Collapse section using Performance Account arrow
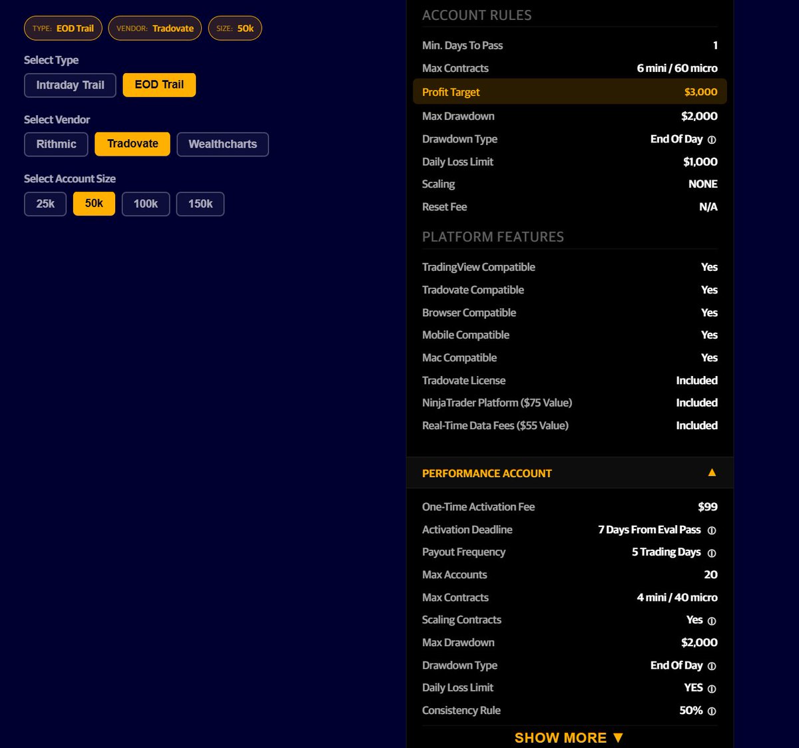 click(x=712, y=472)
